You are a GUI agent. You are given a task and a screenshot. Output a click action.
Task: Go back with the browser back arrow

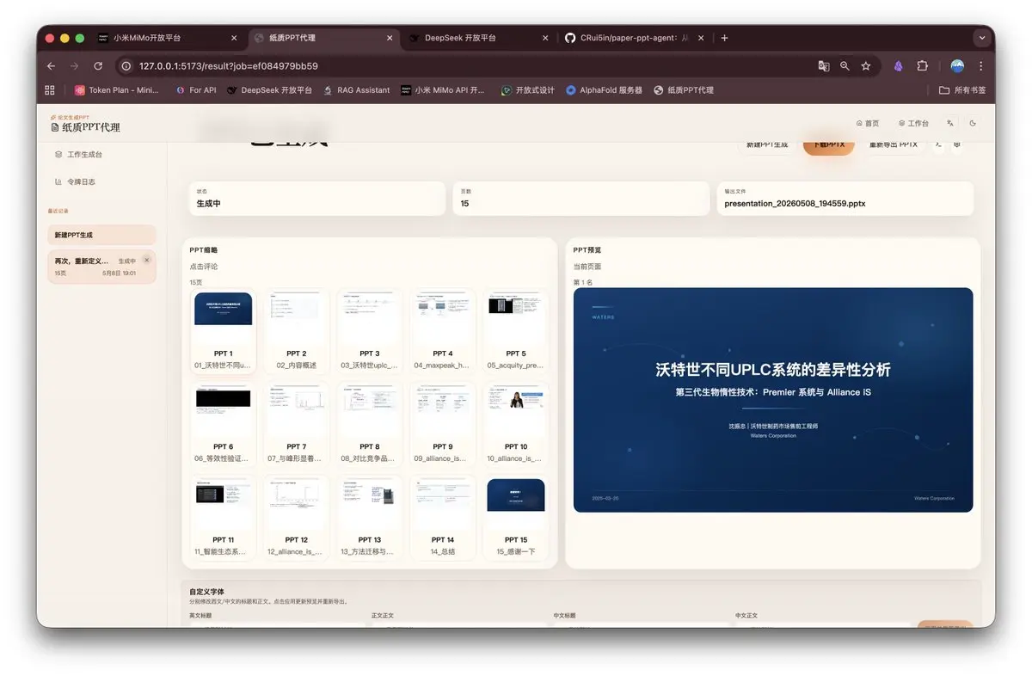pos(51,65)
